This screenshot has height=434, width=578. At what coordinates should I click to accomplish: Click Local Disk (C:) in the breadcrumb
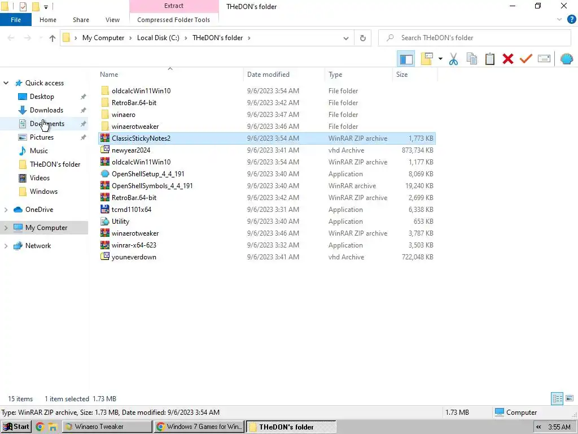point(158,38)
